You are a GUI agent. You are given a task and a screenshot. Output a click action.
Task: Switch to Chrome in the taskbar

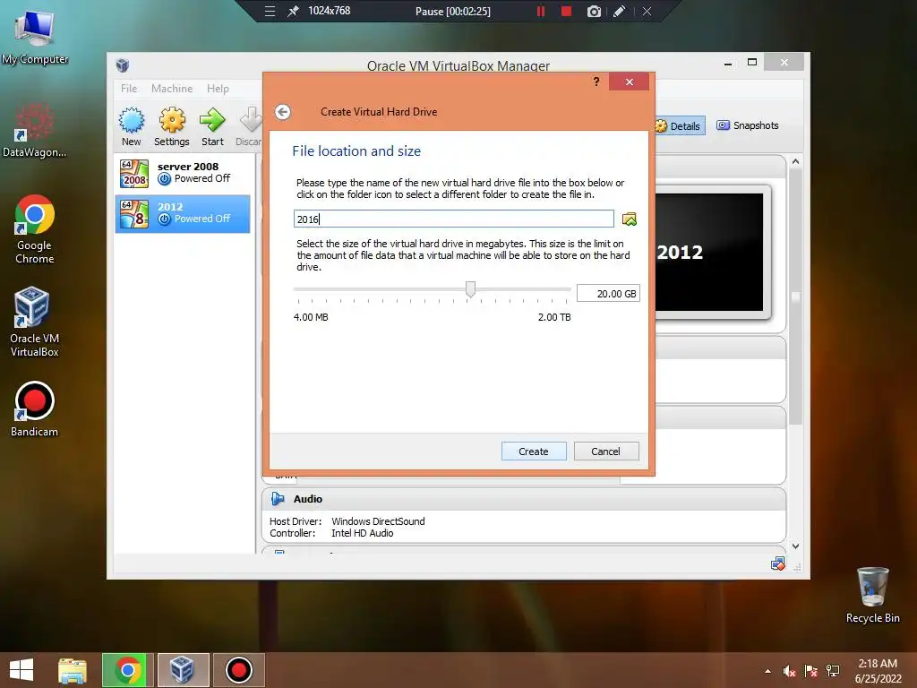[127, 670]
